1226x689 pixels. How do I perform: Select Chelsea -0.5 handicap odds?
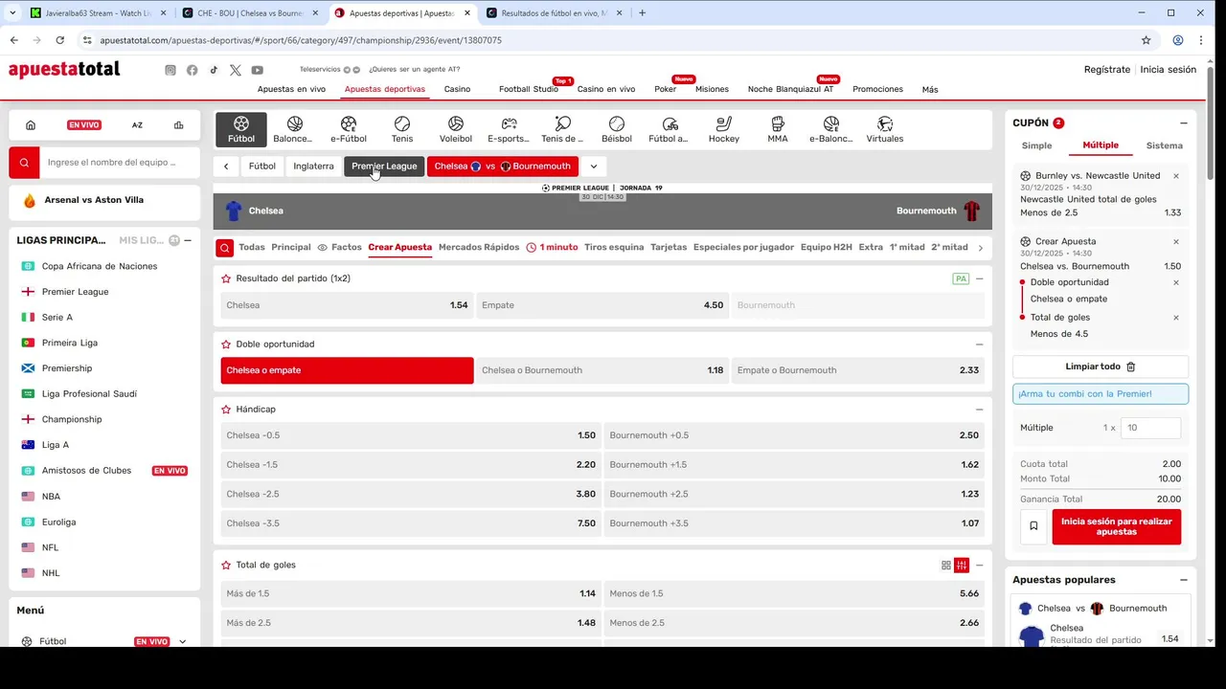[x=411, y=435]
